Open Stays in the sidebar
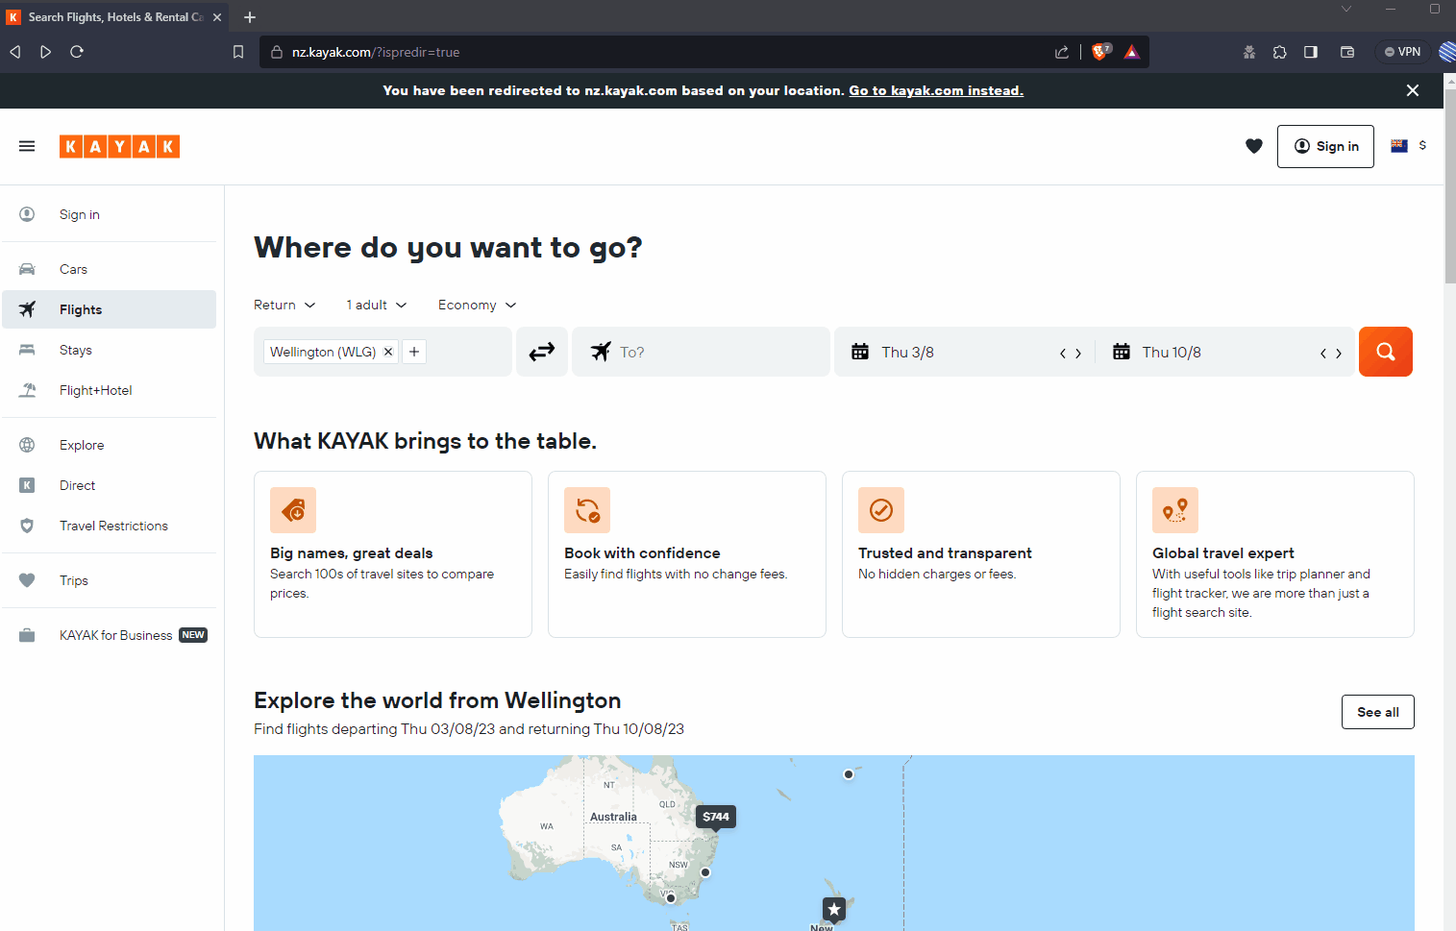This screenshot has height=931, width=1456. click(x=109, y=350)
